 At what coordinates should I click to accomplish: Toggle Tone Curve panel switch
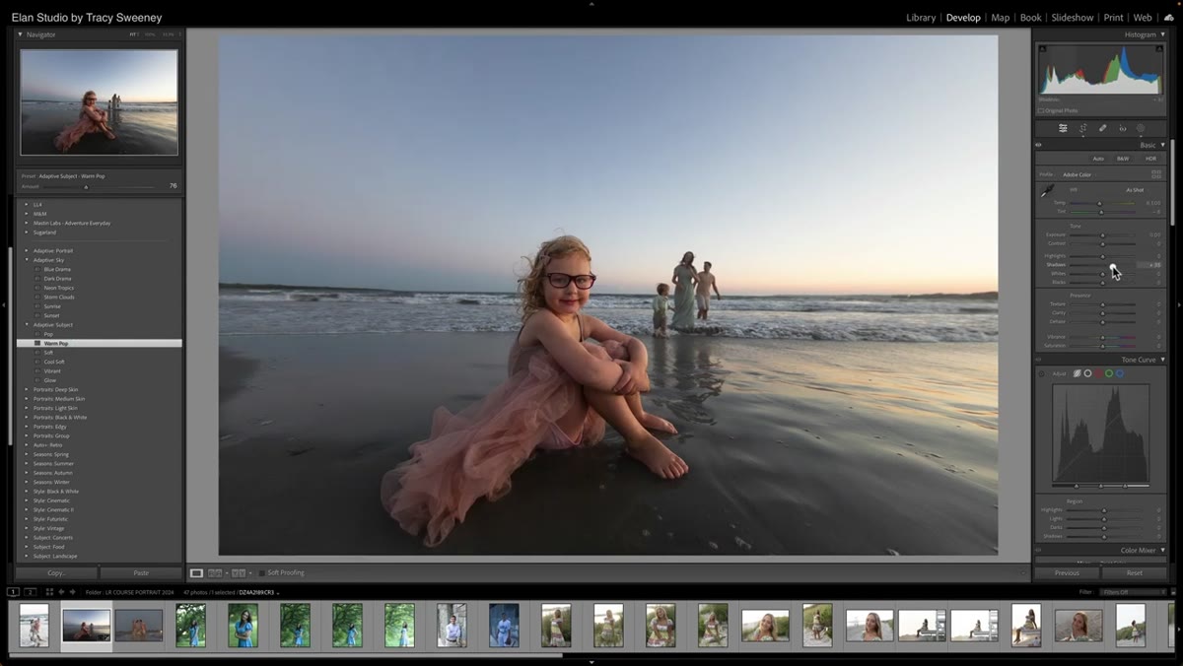(x=1038, y=360)
